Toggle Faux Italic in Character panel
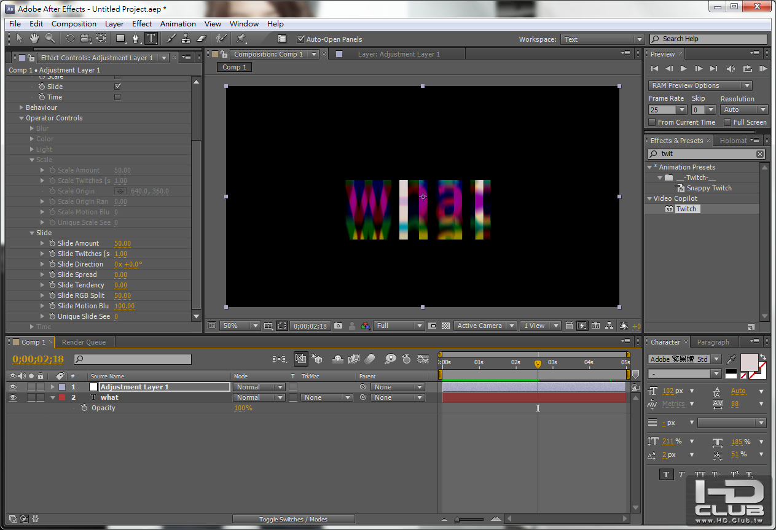 pyautogui.click(x=681, y=474)
